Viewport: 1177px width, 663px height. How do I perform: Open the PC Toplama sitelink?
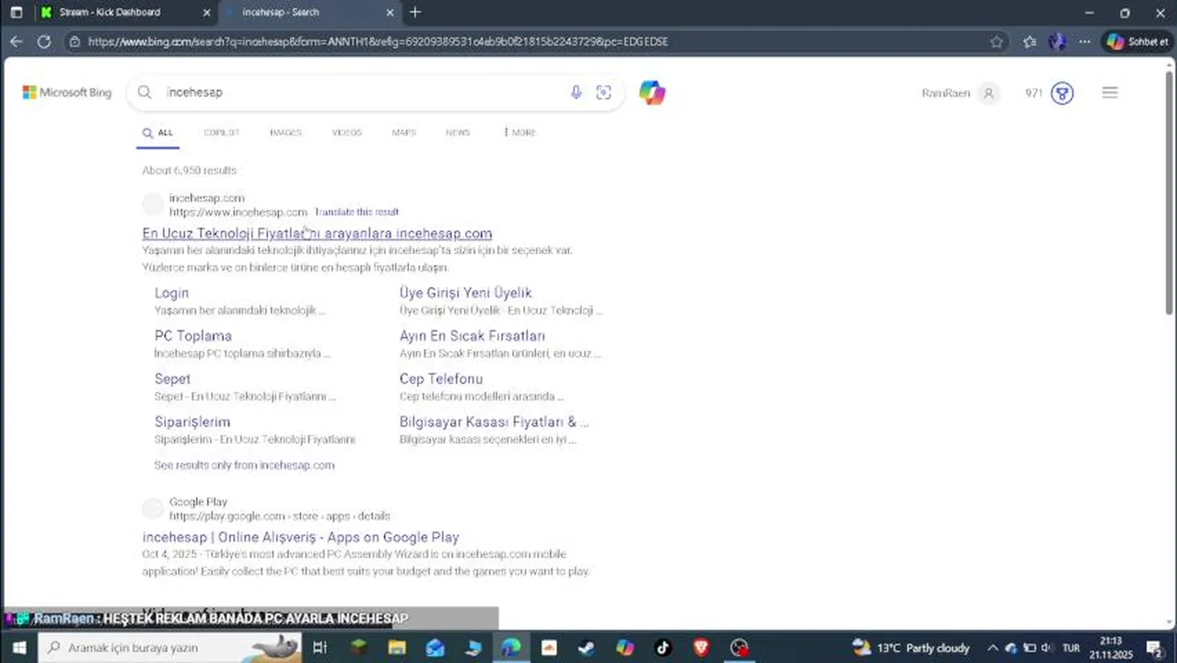pyautogui.click(x=192, y=336)
